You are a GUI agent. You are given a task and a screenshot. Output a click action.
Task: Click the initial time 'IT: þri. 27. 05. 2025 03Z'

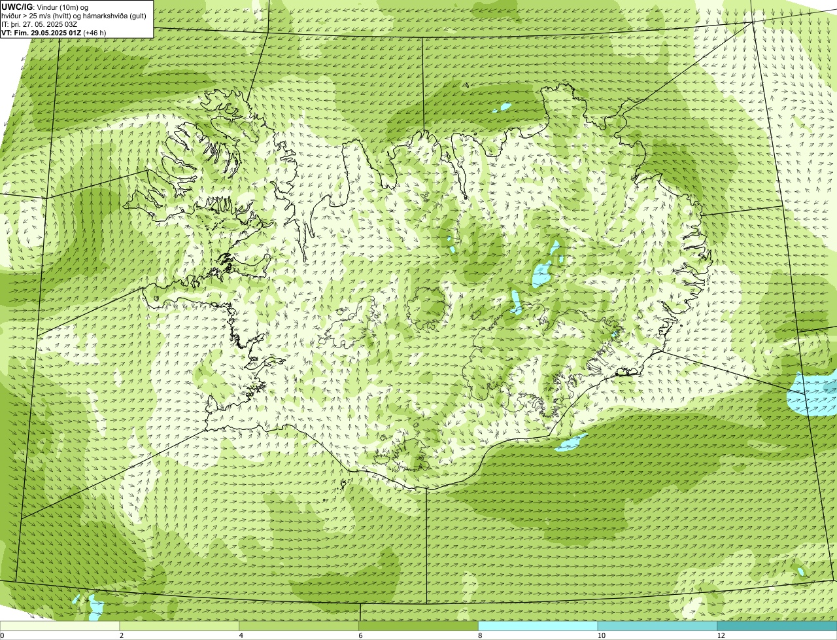pos(39,24)
